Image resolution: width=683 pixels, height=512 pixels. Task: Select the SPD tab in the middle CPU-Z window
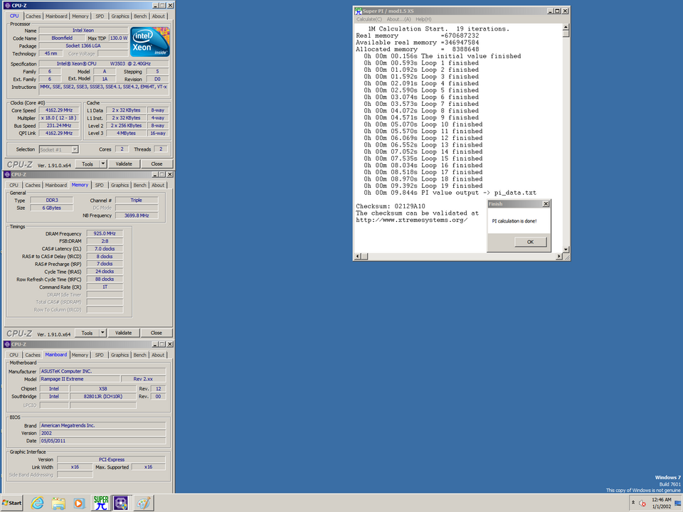tap(100, 185)
